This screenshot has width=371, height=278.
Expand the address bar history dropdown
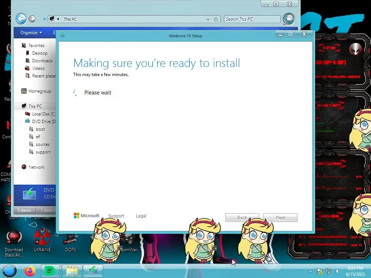[208, 20]
